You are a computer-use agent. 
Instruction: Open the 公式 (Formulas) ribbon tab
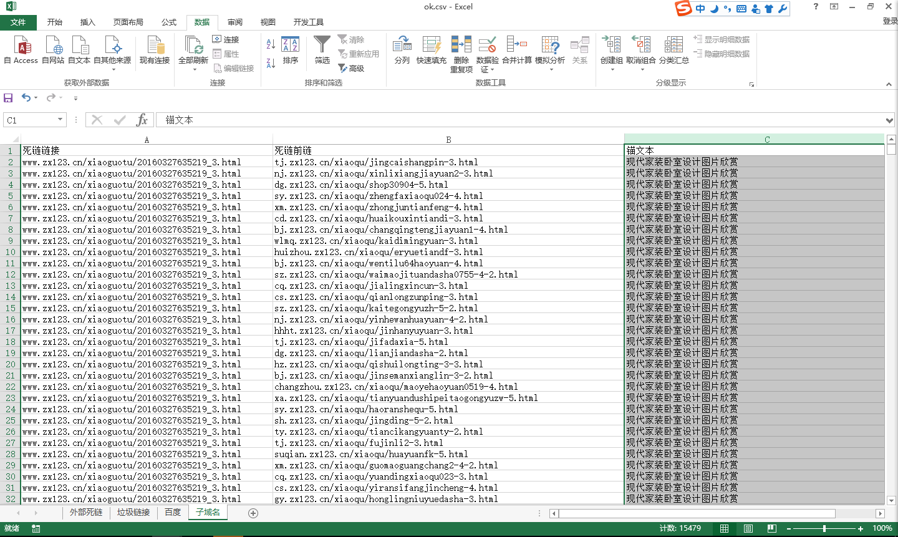(169, 22)
